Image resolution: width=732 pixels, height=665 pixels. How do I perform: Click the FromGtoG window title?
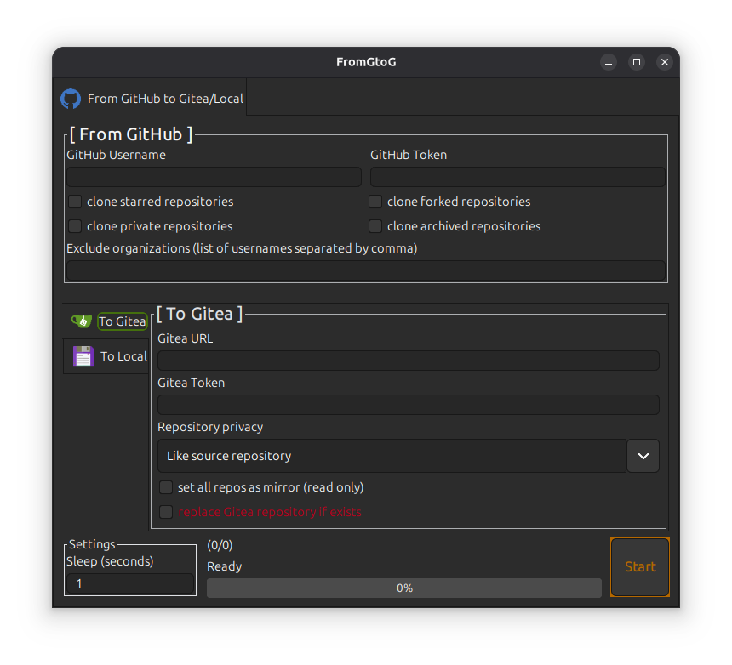coord(366,62)
